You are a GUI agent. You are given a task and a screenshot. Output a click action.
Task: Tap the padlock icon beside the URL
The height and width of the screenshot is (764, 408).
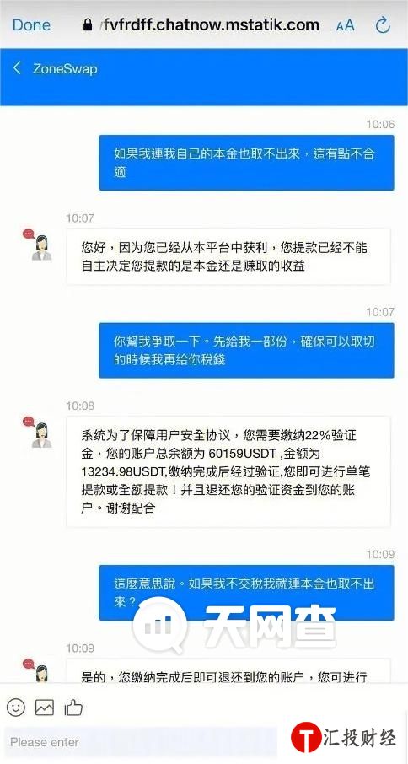88,24
